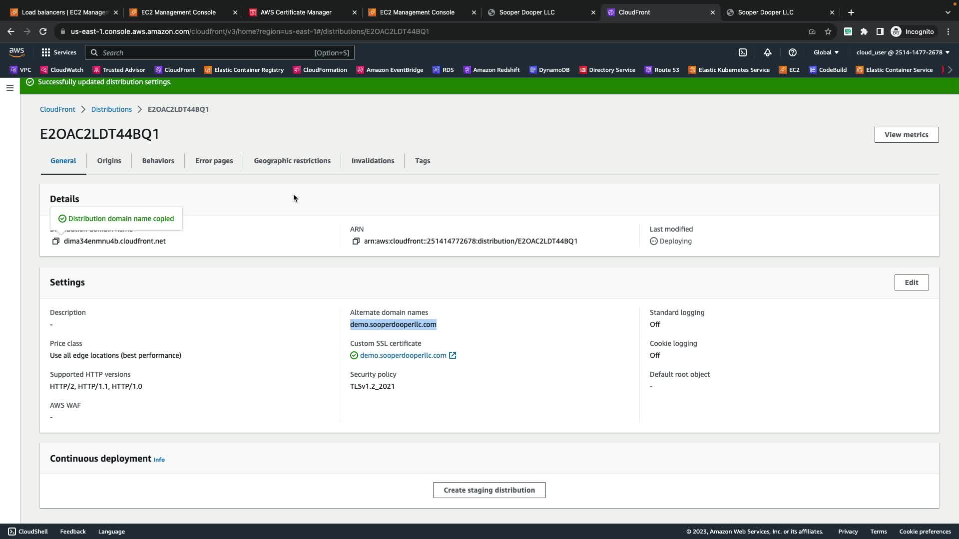Bookmark this page with the star icon
Screen dimensions: 959x539
tap(828, 31)
